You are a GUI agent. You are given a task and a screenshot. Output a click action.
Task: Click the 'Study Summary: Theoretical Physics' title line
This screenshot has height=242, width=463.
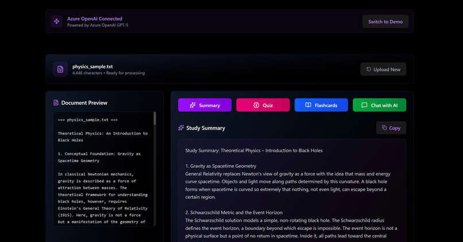point(254,151)
